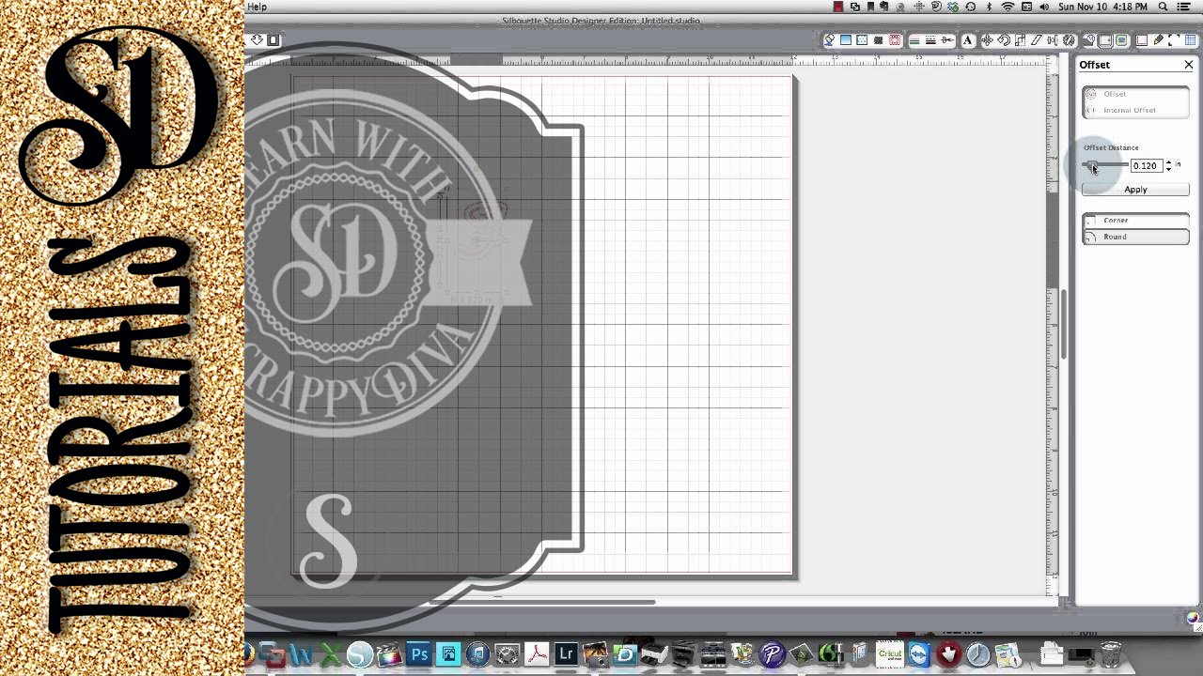The height and width of the screenshot is (676, 1203).
Task: Open the volume control in menu bar
Action: (x=1044, y=7)
